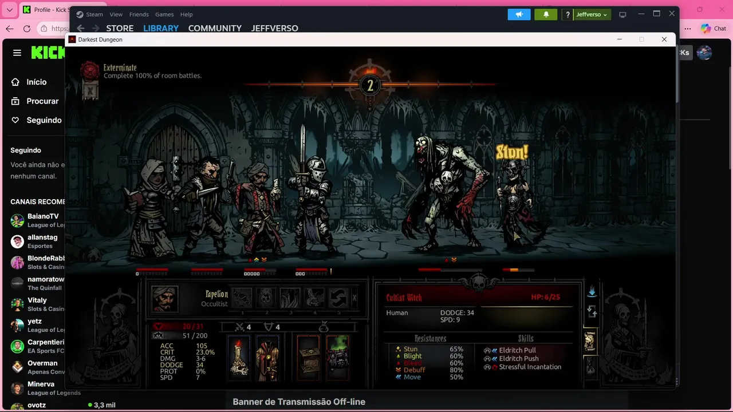The image size is (733, 412).
Task: Select the skull candle skill in slot 4
Action: (x=314, y=298)
